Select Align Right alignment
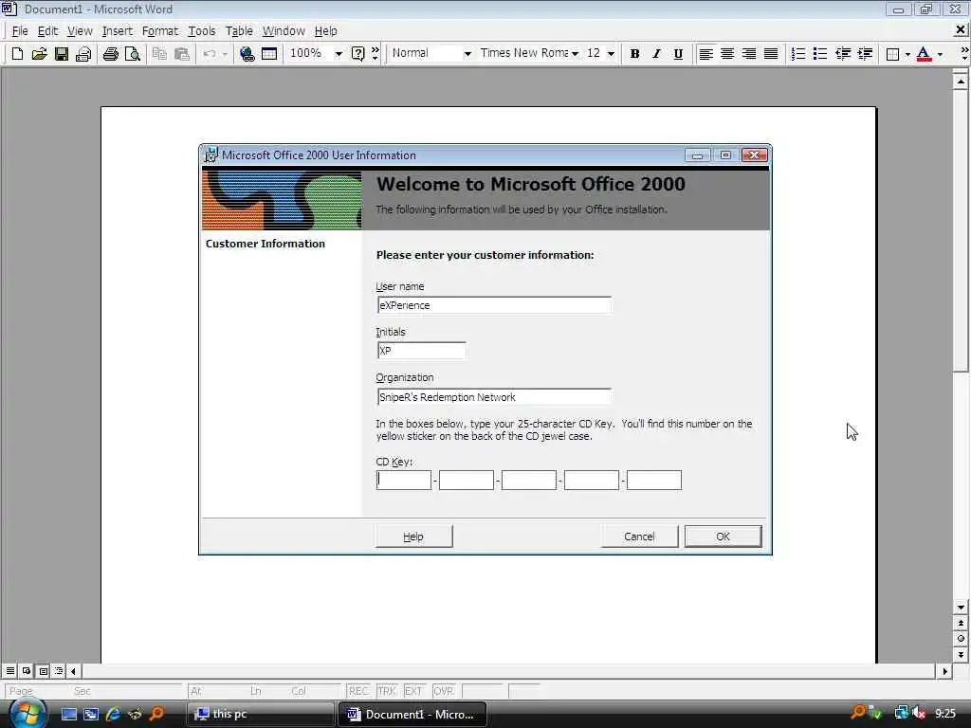Image resolution: width=971 pixels, height=728 pixels. [749, 54]
